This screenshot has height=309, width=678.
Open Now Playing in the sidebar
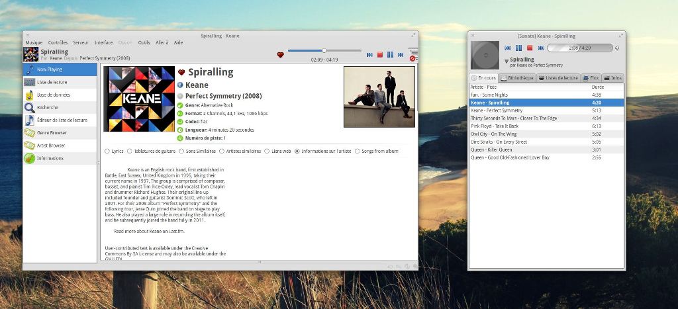[60, 69]
